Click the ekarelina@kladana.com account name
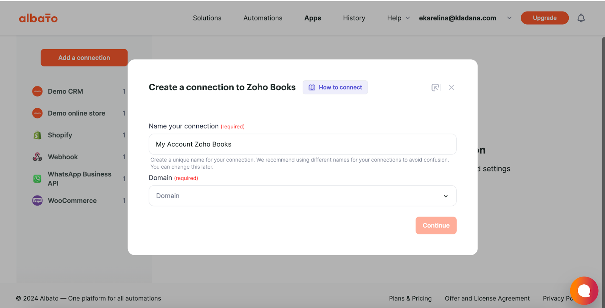 click(x=458, y=18)
